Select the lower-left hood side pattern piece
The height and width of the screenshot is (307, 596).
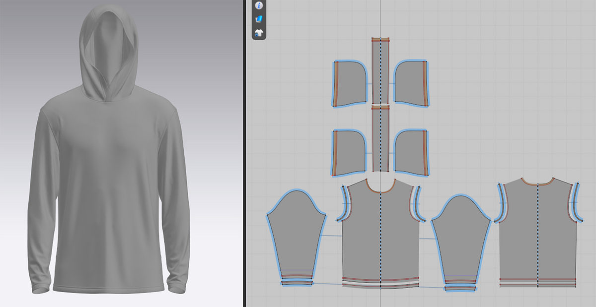tap(350, 153)
